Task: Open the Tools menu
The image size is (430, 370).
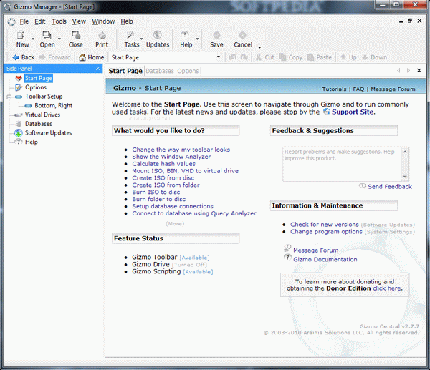Action: click(x=59, y=21)
